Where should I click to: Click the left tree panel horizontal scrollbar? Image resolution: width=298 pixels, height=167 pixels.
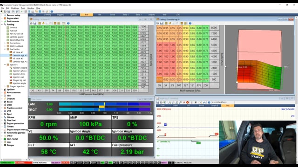[x=14, y=160]
